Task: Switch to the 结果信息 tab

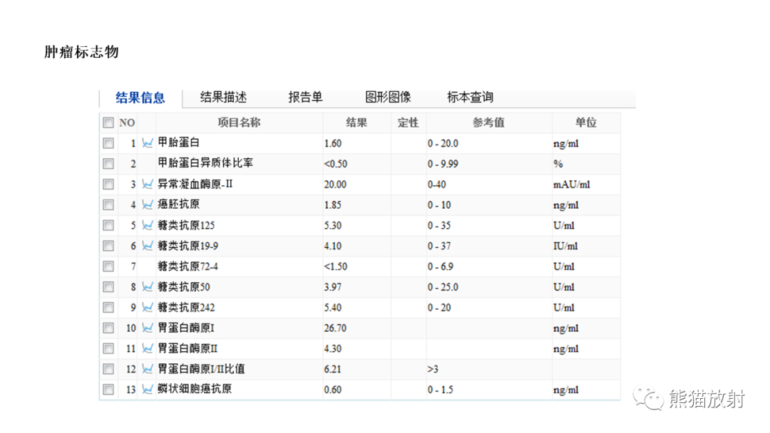Action: point(140,98)
